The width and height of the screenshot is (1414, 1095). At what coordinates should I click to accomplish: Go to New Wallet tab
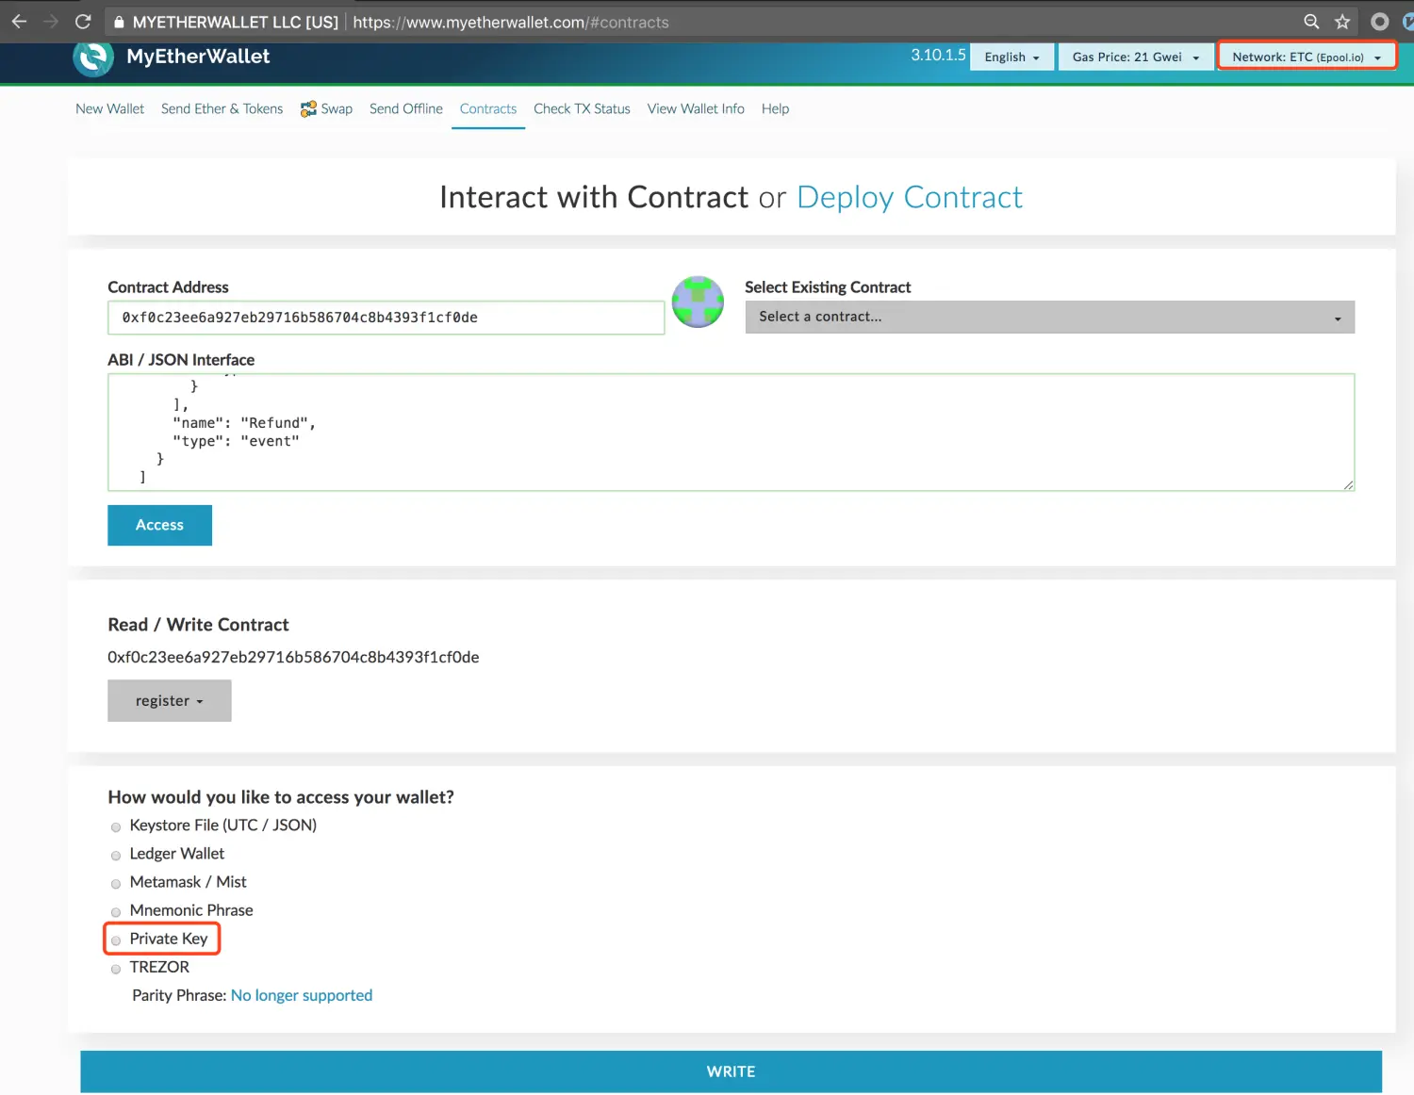pyautogui.click(x=109, y=108)
